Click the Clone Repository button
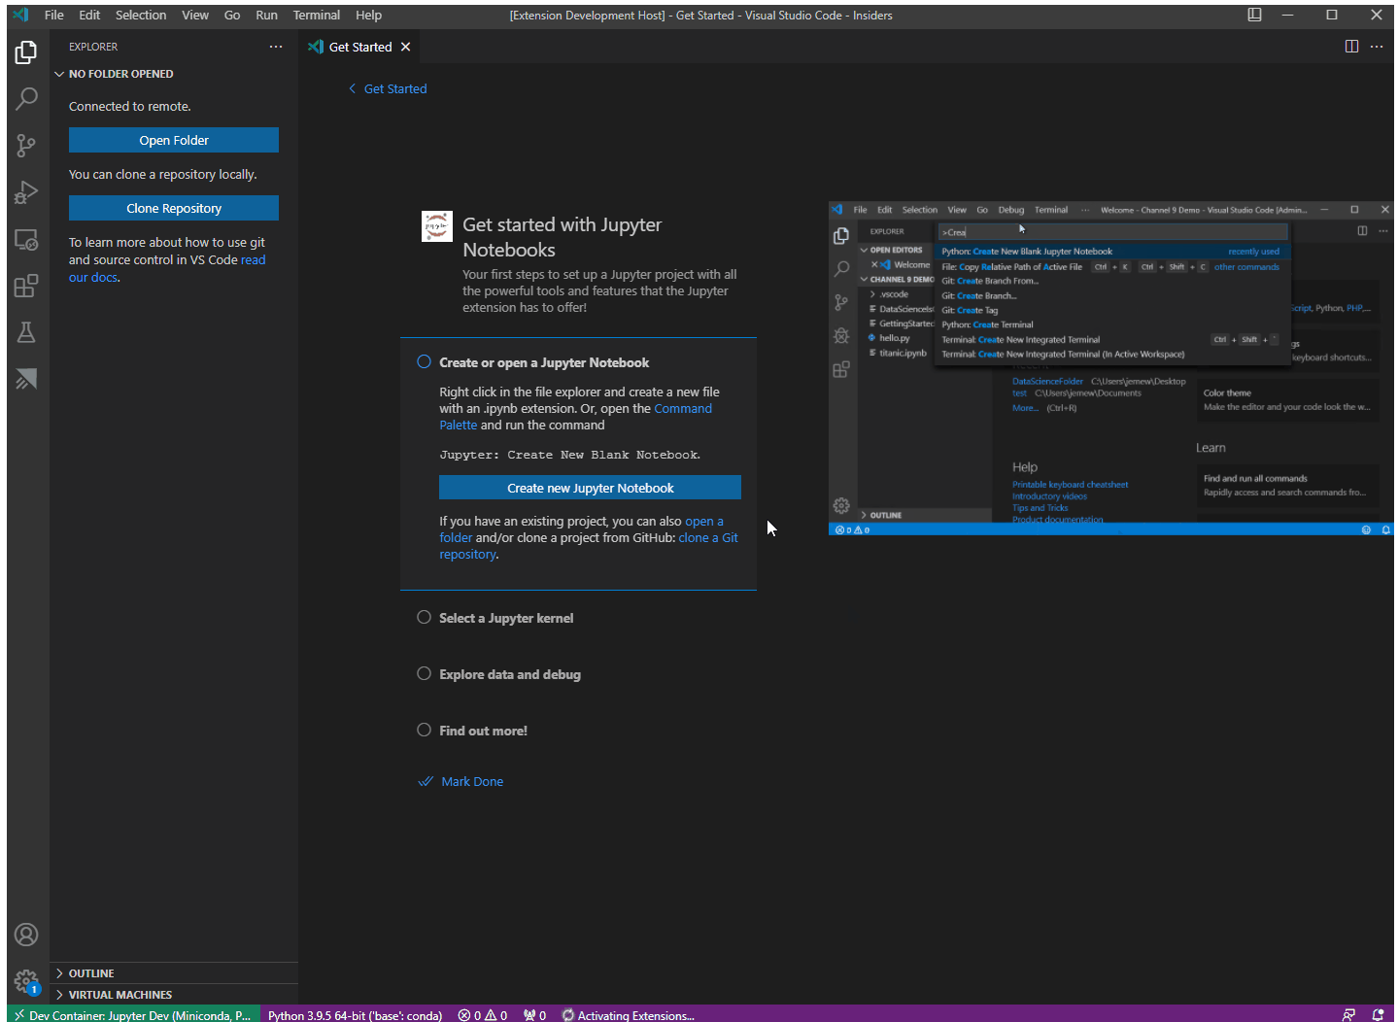This screenshot has height=1022, width=1398. coord(174,208)
